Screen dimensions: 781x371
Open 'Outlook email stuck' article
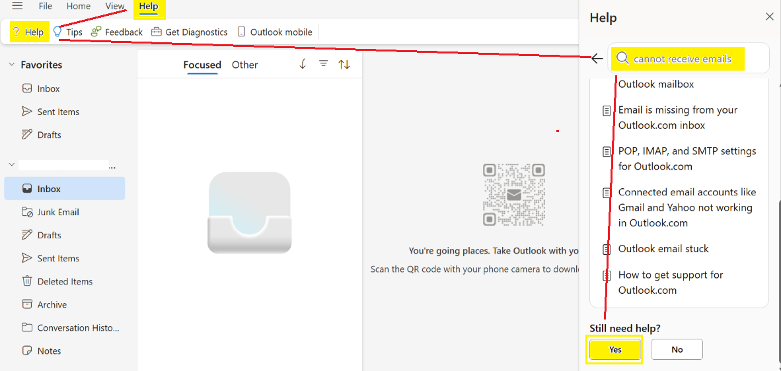click(x=663, y=248)
